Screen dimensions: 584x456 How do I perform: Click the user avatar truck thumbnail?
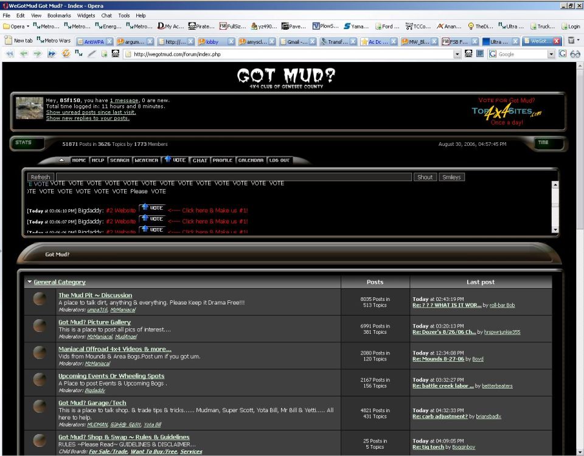click(29, 108)
